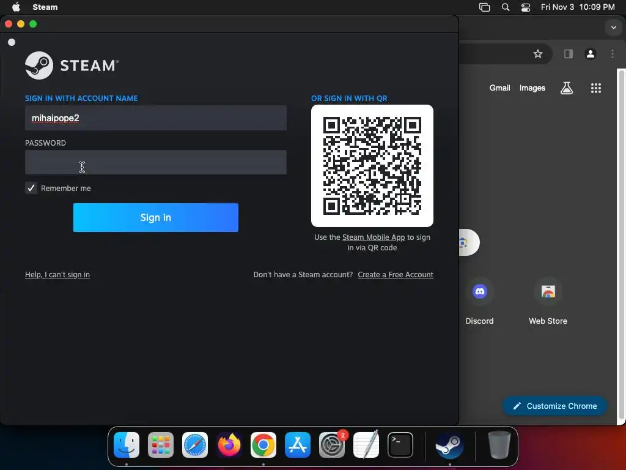Open Chrome profile icon

(x=591, y=54)
